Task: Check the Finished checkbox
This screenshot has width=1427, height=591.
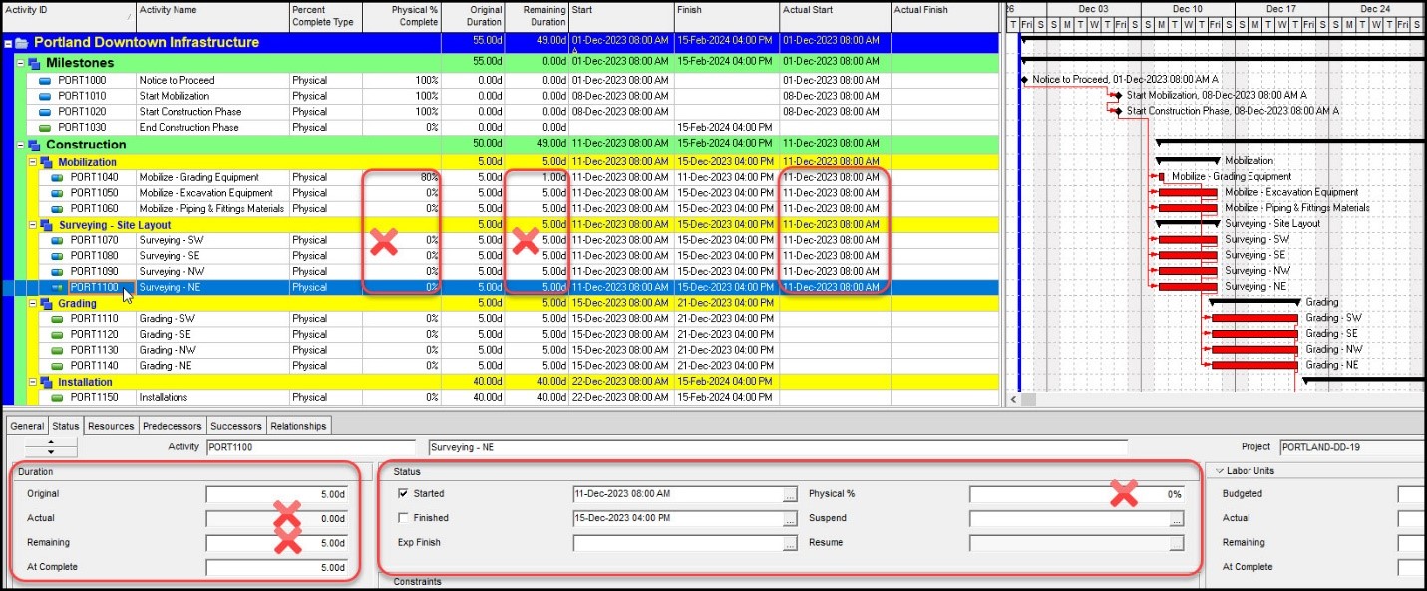Action: pyautogui.click(x=403, y=518)
